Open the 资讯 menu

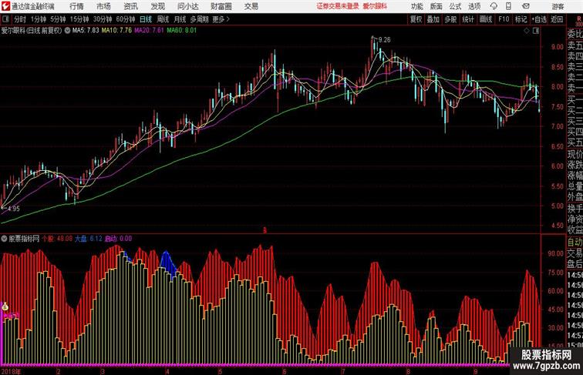coord(131,6)
